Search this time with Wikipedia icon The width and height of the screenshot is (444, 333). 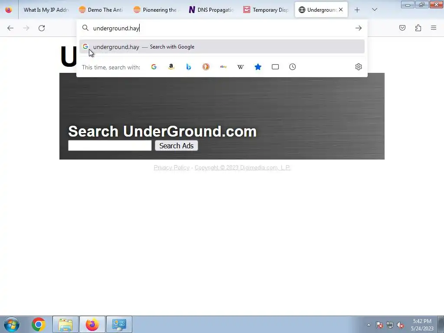pos(240,67)
